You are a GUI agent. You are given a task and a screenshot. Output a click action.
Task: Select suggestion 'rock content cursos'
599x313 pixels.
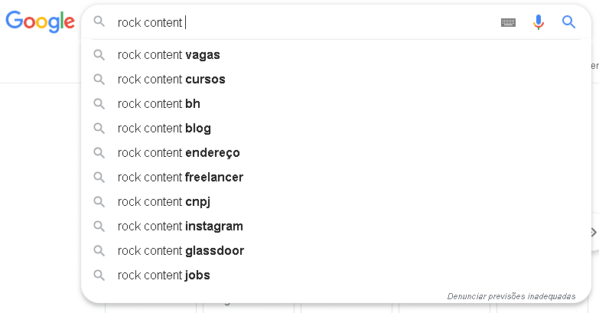tap(171, 80)
